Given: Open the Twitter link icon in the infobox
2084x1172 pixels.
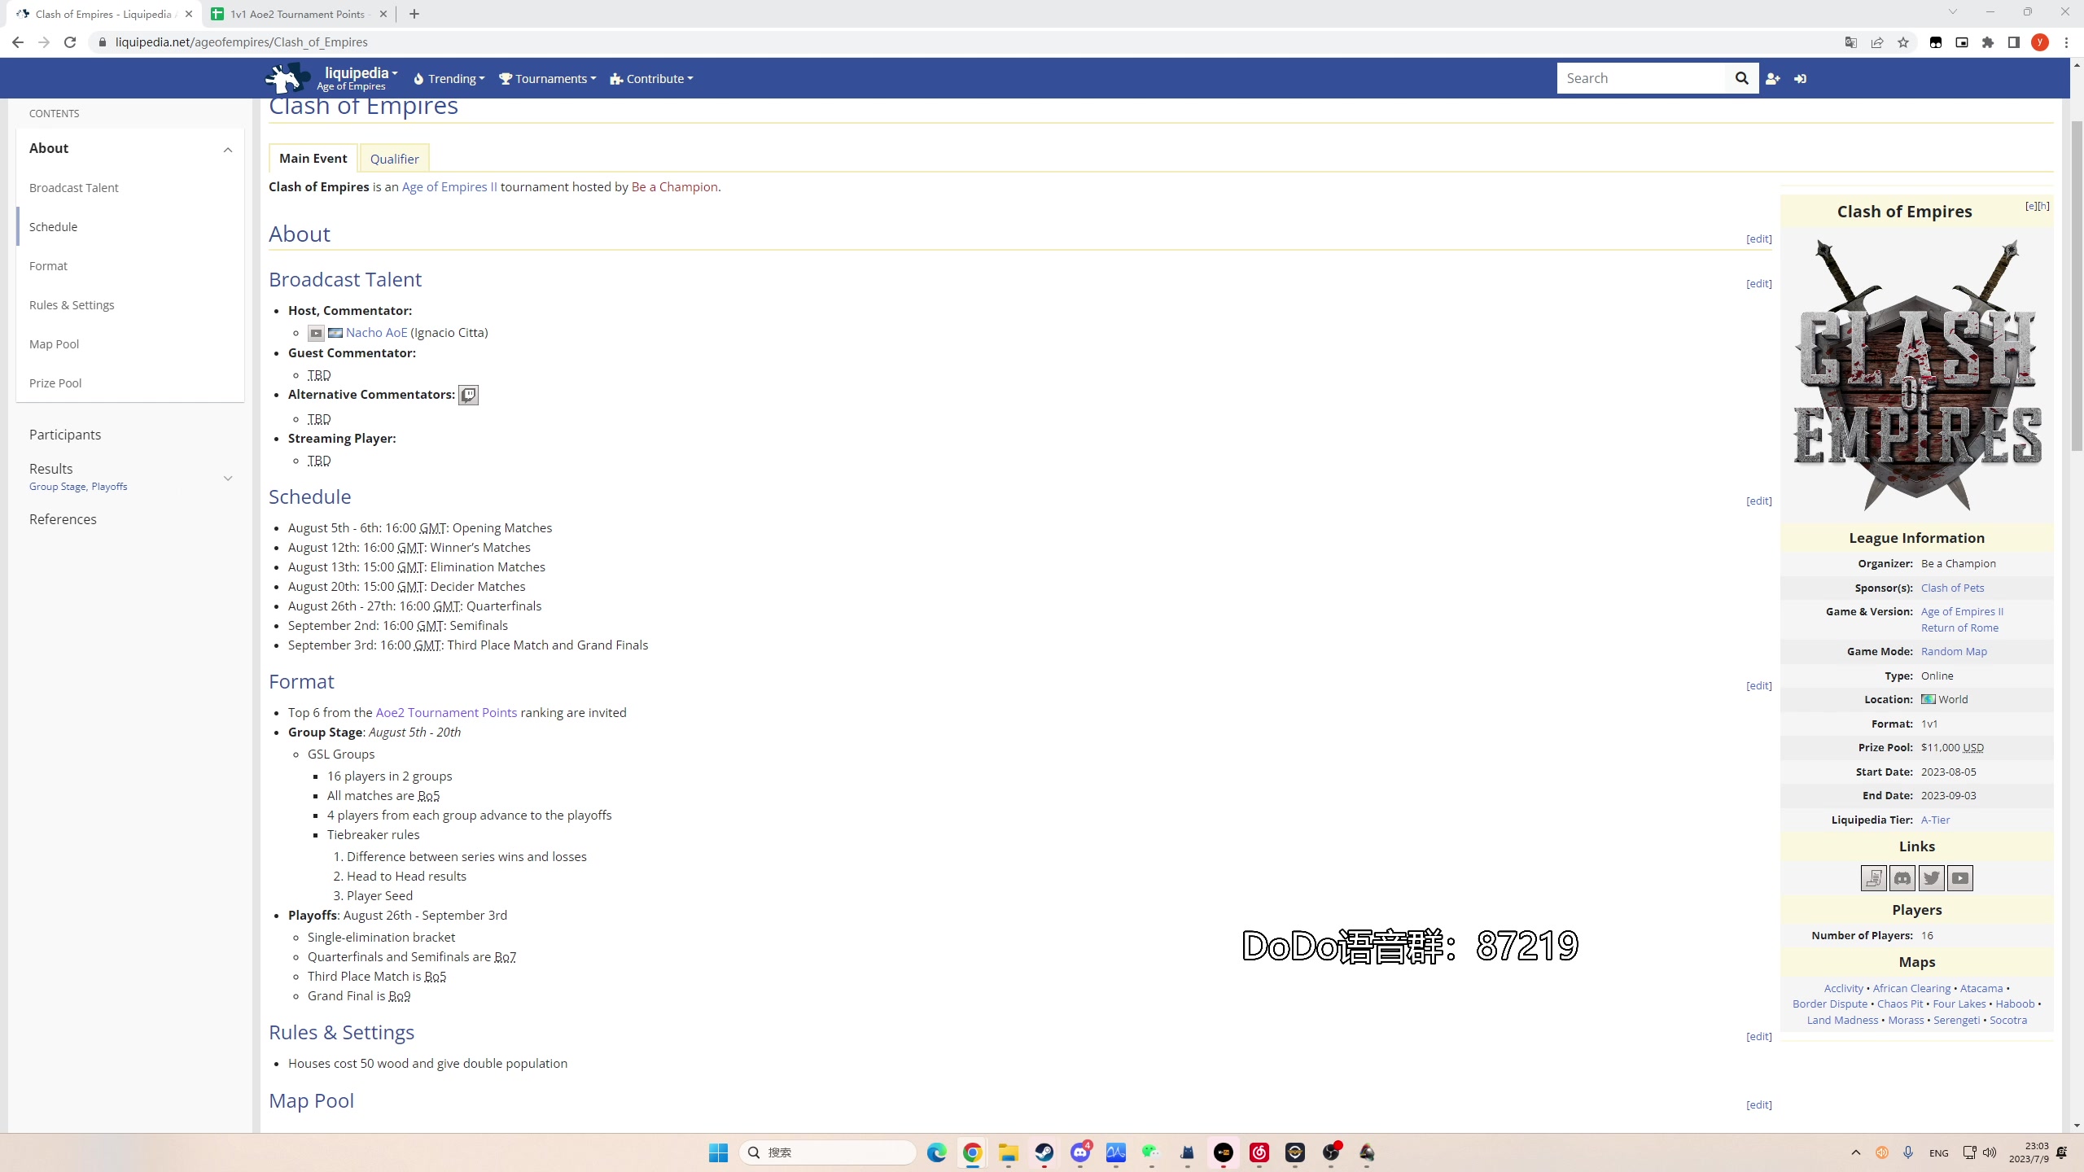Looking at the screenshot, I should coord(1931,878).
